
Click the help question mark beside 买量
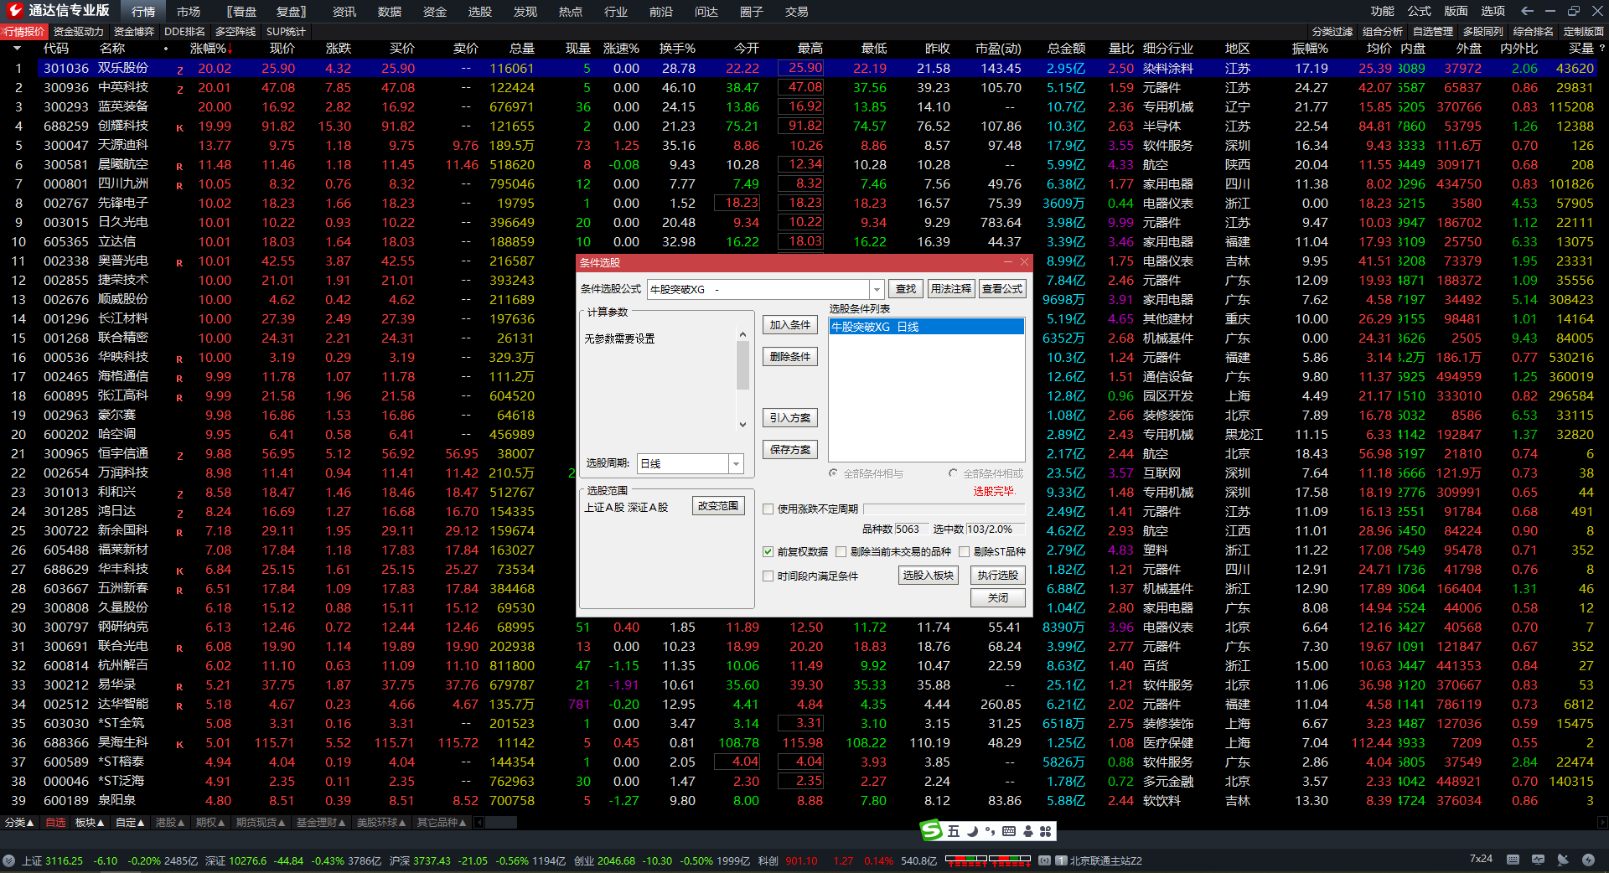click(1601, 49)
